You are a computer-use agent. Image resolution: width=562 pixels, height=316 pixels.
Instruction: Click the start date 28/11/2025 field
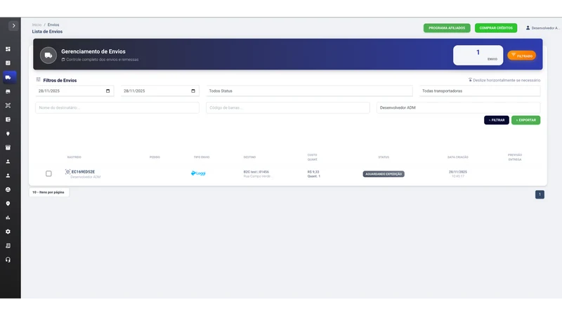pos(74,91)
